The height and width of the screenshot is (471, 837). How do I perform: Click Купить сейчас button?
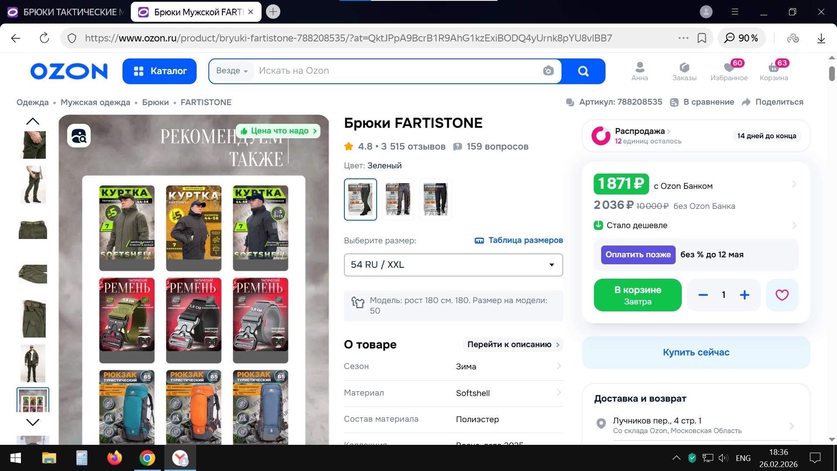(696, 352)
